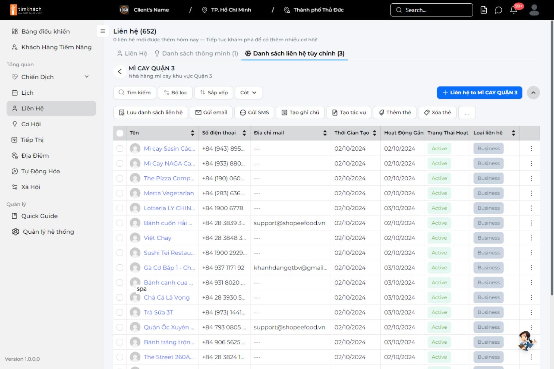The height and width of the screenshot is (369, 554).
Task: Open row actions for Trà Sữa 3T
Action: tap(531, 312)
